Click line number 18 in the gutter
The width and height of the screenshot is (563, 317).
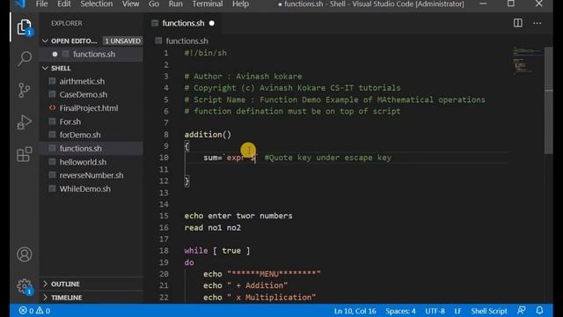click(x=164, y=250)
